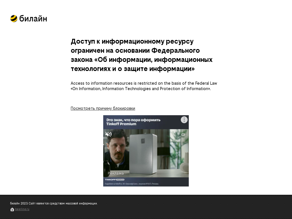The height and width of the screenshot is (219, 292).
Task: Open the ad's three-dot options menu
Action: tap(184, 120)
